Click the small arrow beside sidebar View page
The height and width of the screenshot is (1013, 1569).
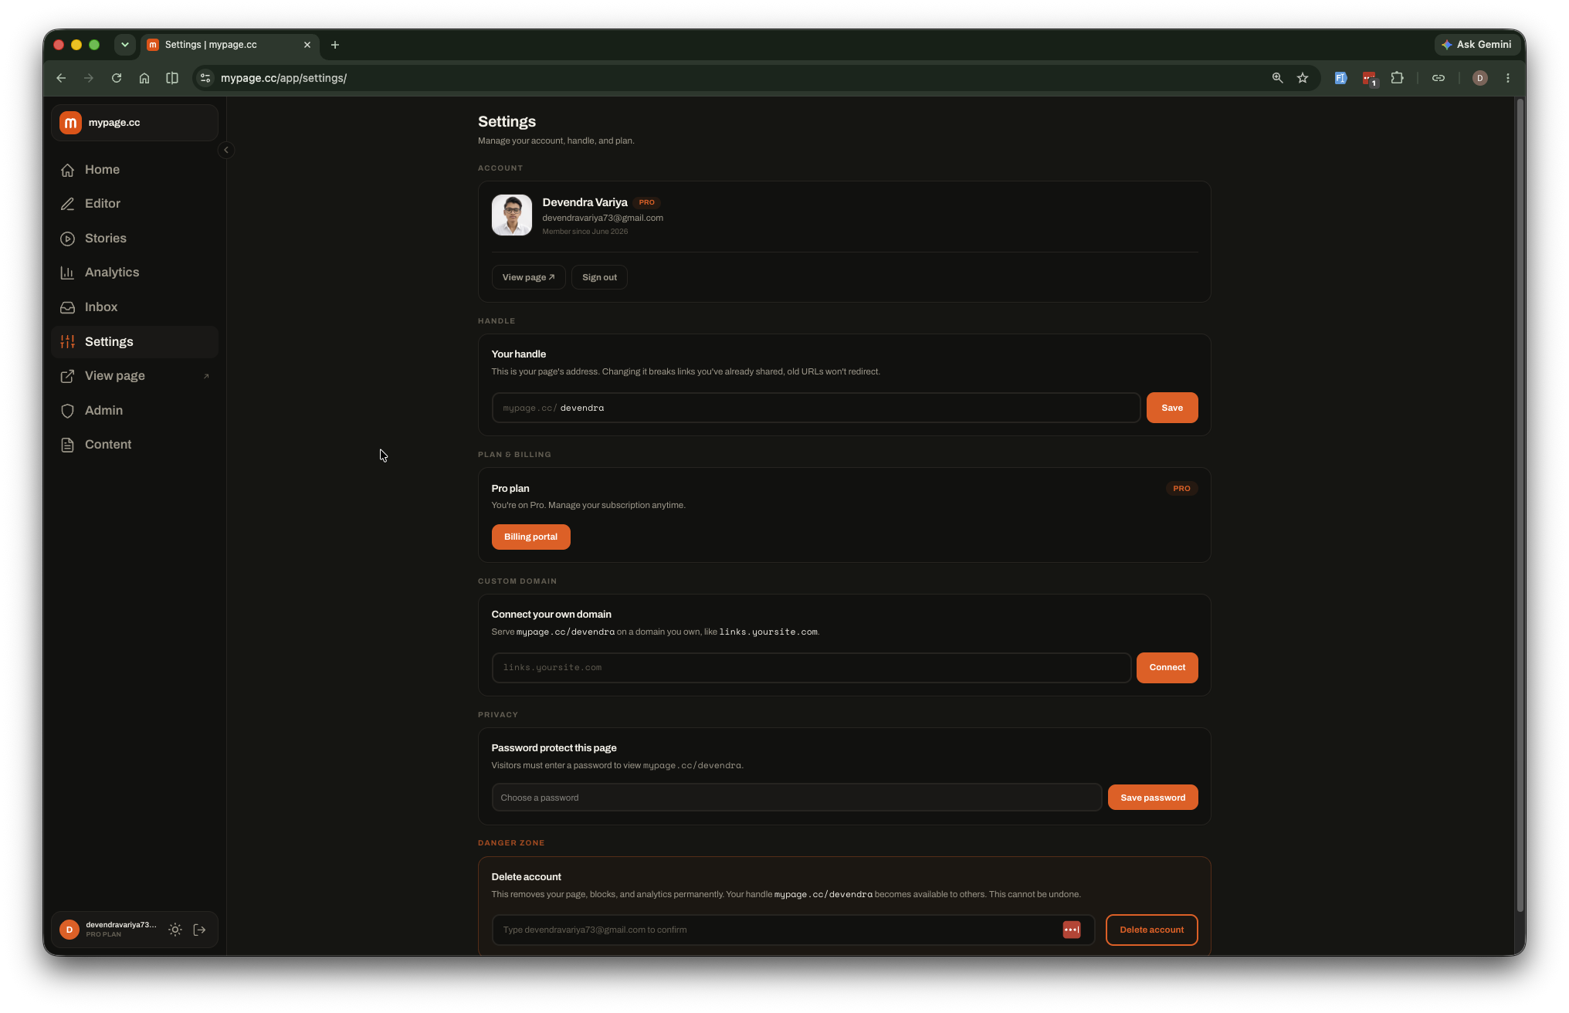tap(206, 377)
